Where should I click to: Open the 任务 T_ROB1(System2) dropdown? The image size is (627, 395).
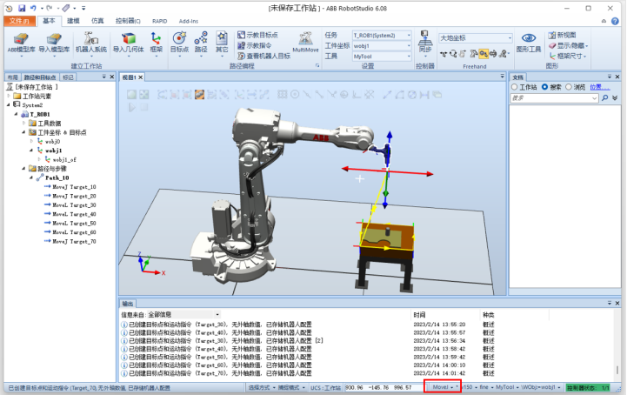(382, 35)
